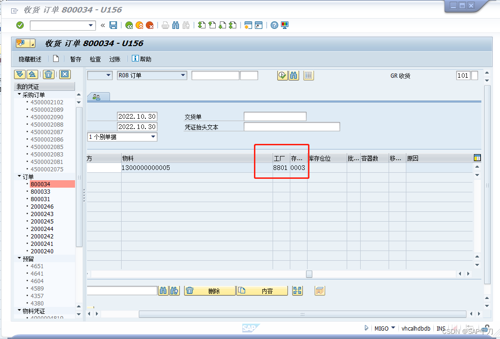Select purchase order 4500002102

[x=47, y=102]
